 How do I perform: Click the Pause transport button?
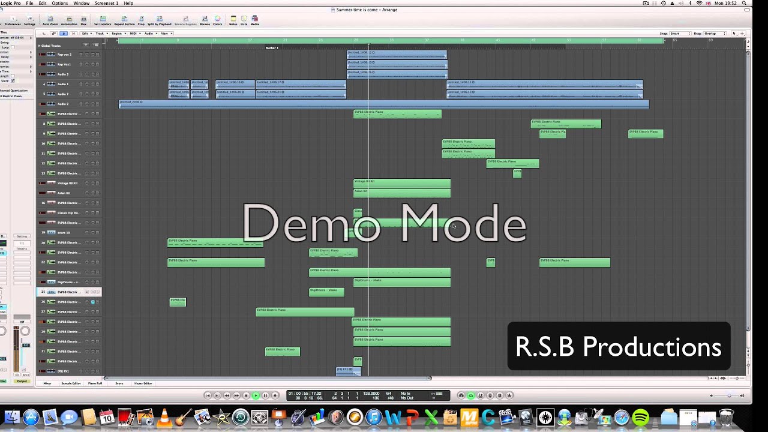[265, 395]
